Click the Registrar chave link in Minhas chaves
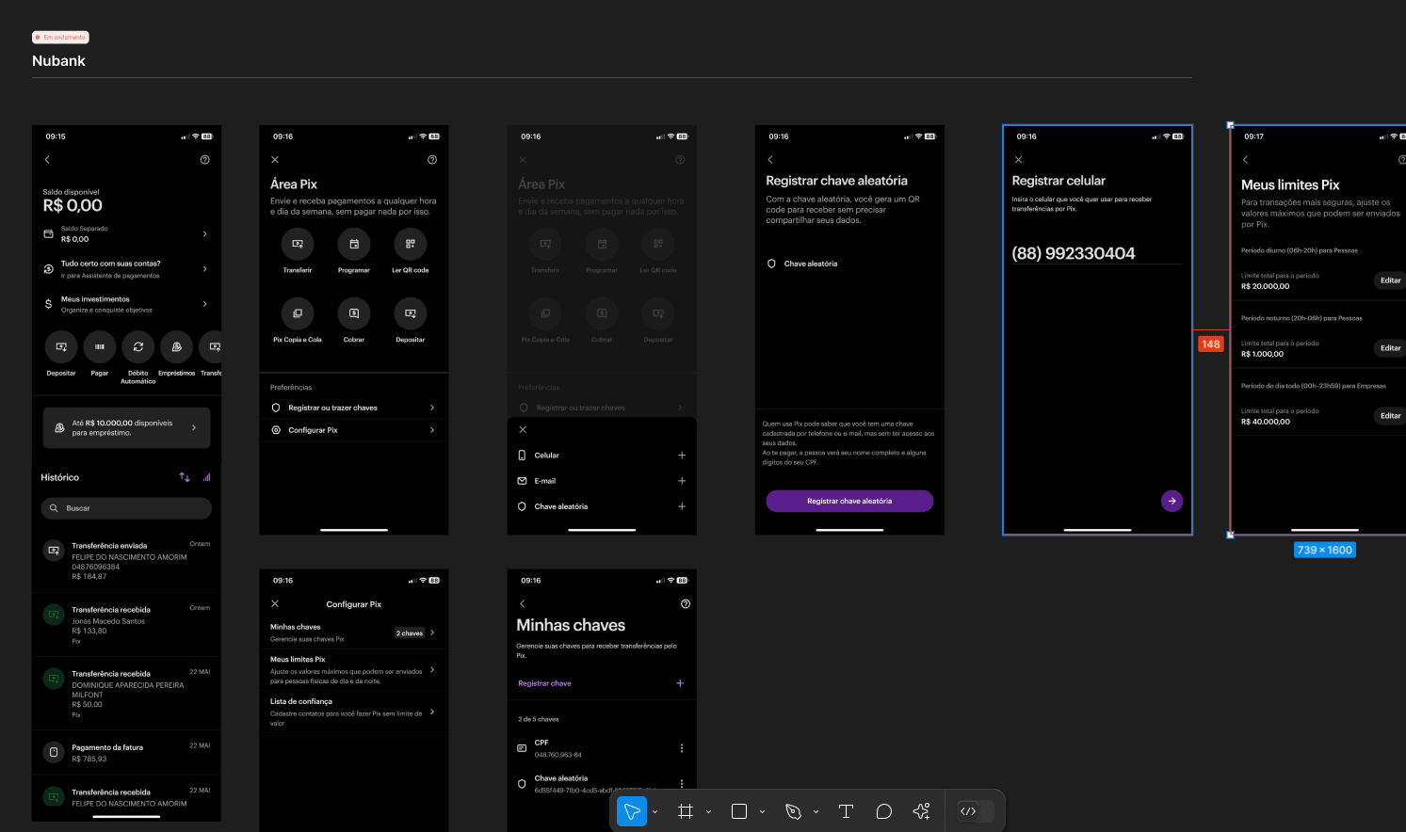Viewport: 1406px width, 832px height. click(544, 683)
